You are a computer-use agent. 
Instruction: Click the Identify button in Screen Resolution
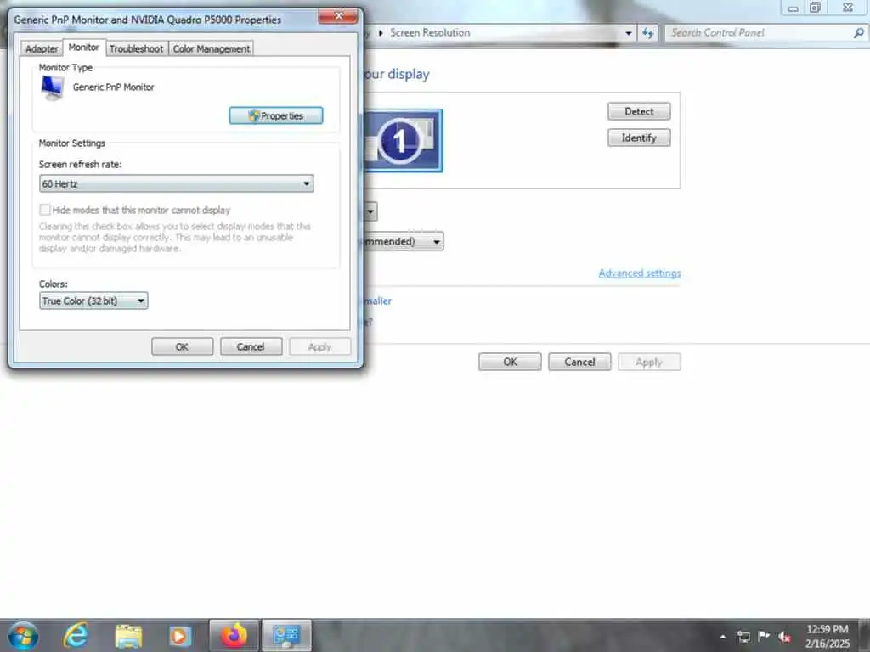pyautogui.click(x=639, y=138)
